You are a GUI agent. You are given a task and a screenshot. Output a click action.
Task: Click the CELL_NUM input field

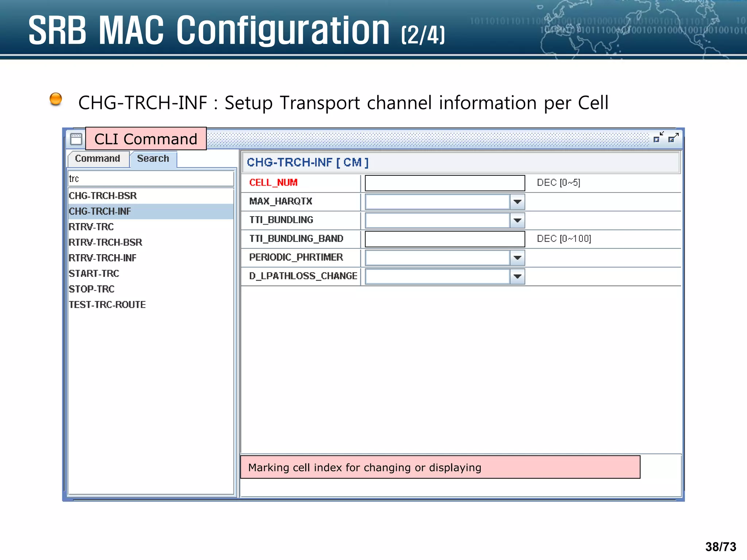tap(444, 183)
